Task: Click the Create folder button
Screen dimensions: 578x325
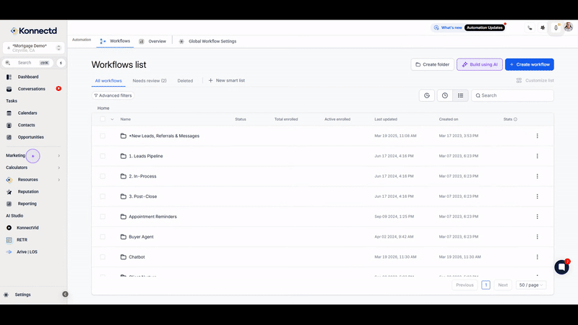Action: click(x=432, y=64)
